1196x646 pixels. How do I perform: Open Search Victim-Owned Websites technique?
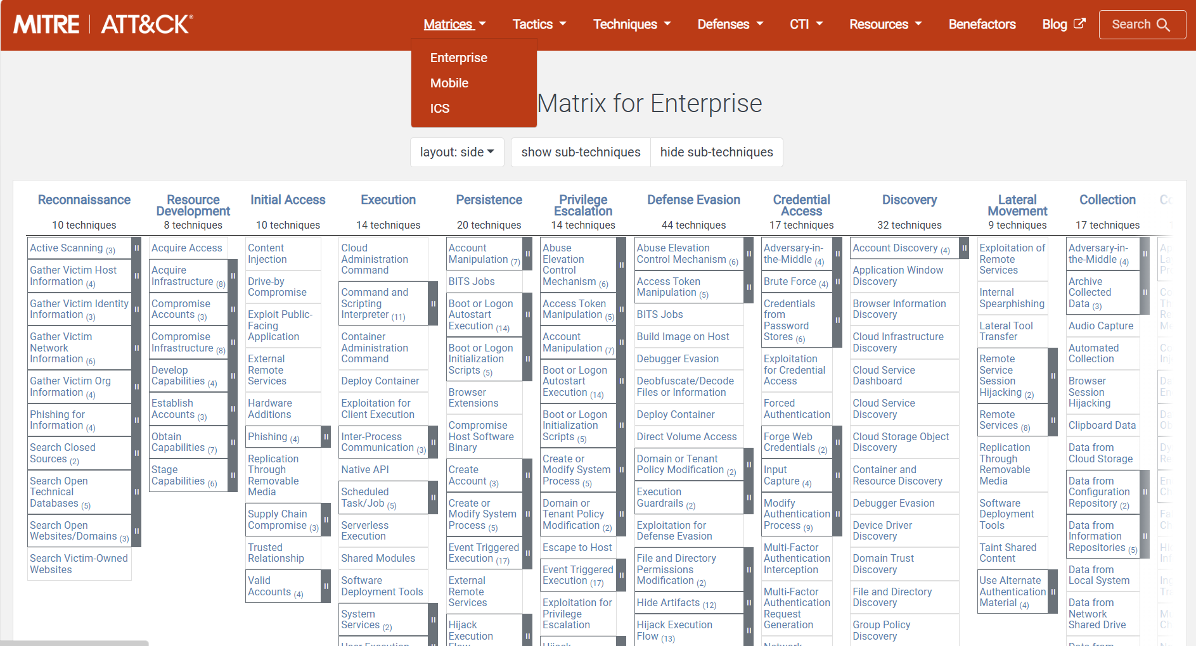(x=79, y=564)
